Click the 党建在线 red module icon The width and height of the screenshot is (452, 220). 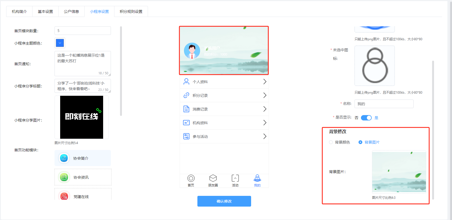(64, 196)
